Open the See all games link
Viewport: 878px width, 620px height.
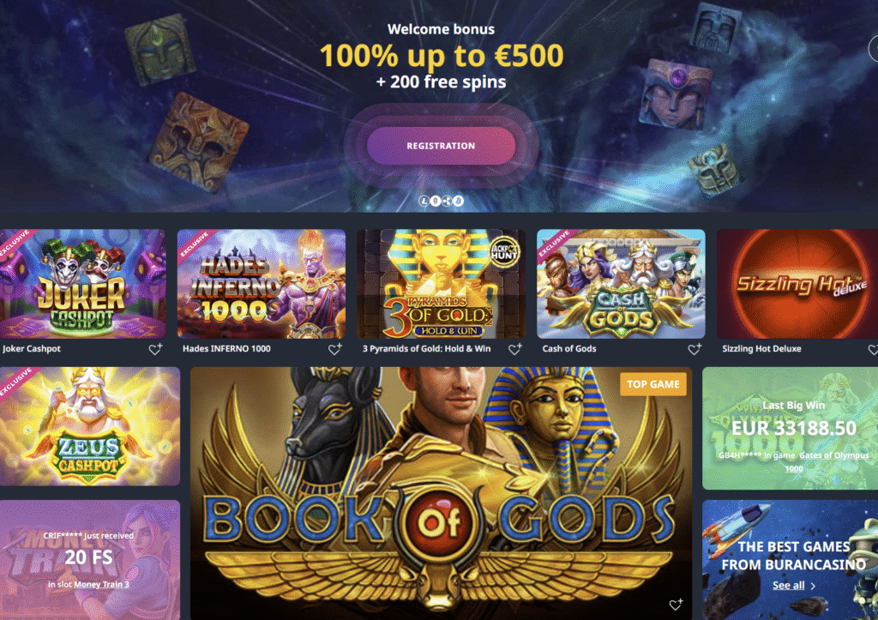point(789,586)
